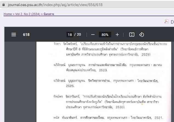Select the 80% zoom level field
Screen dimensions: 174x122
click(105, 35)
